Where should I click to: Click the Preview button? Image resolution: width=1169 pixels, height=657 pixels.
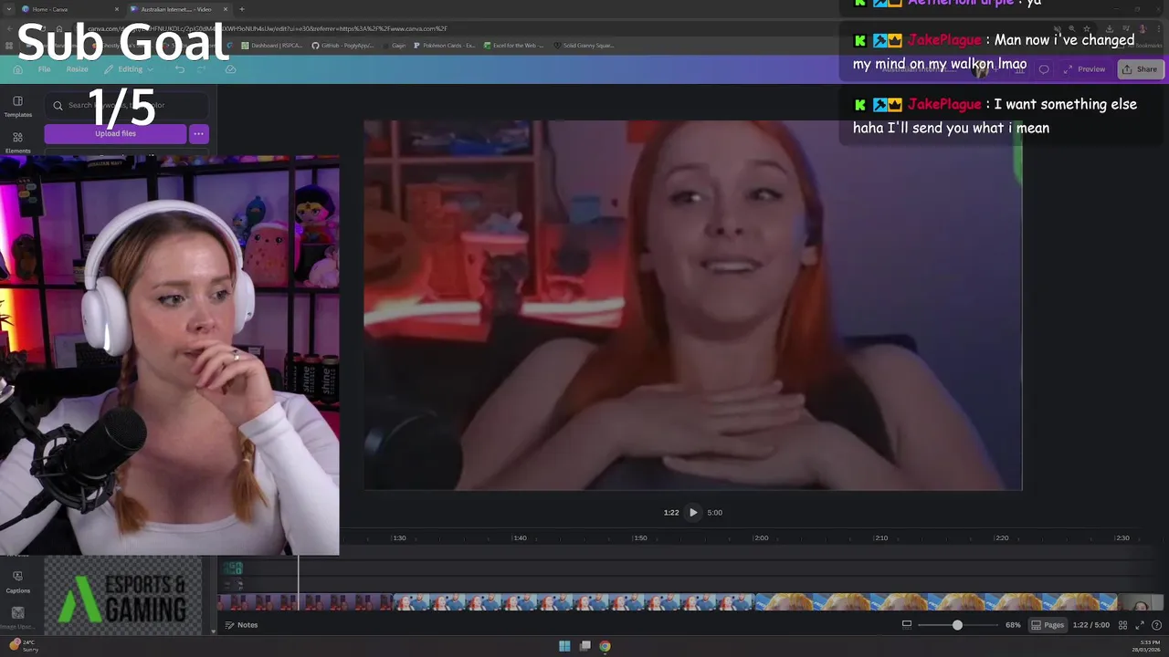[x=1086, y=69]
